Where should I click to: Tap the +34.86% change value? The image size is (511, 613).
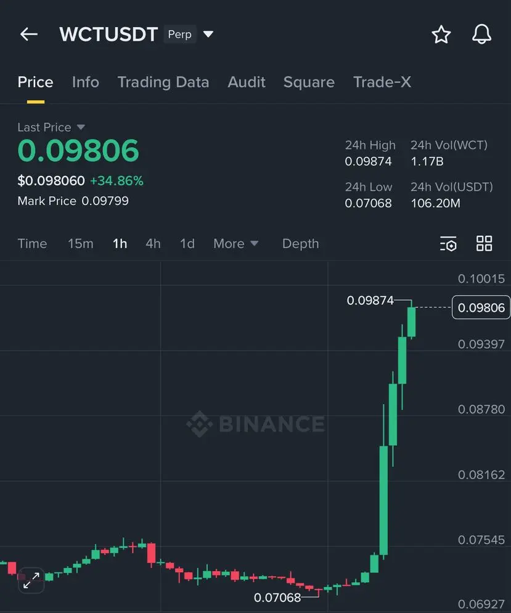coord(117,181)
